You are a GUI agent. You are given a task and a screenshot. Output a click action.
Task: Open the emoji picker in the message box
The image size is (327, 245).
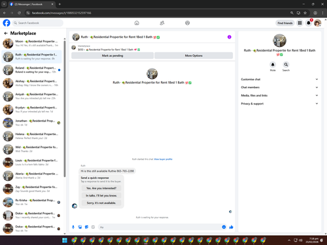pyautogui.click(x=224, y=227)
